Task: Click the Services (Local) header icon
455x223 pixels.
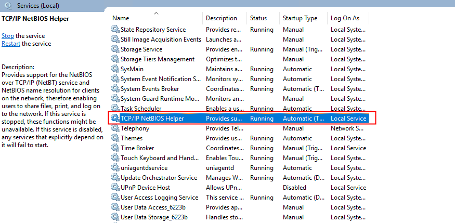Action: pyautogui.click(x=8, y=6)
